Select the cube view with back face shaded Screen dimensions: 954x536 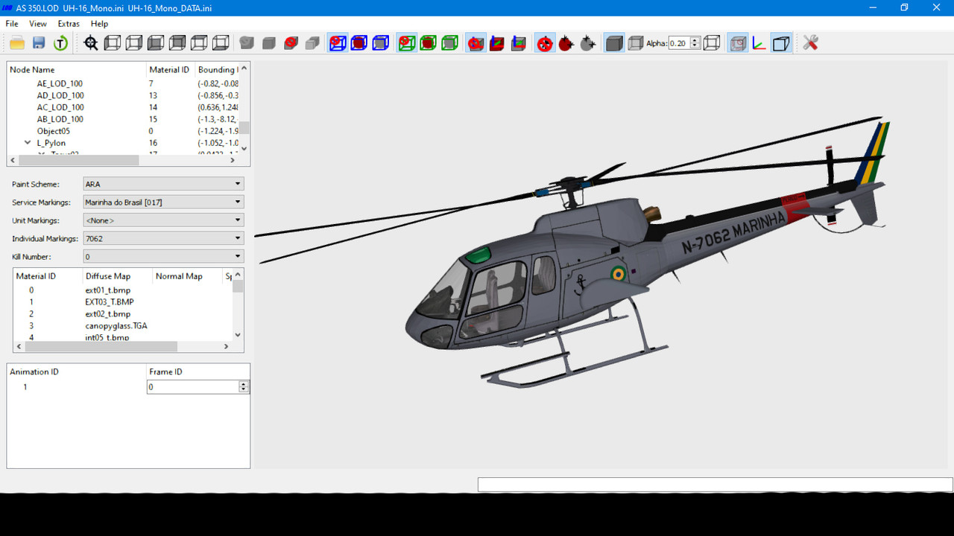[177, 42]
